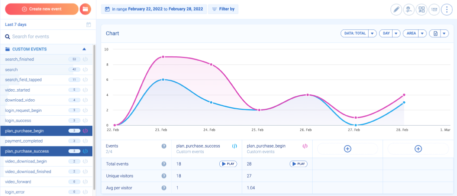
Task: Click the pencil edit icon
Action: (x=396, y=9)
